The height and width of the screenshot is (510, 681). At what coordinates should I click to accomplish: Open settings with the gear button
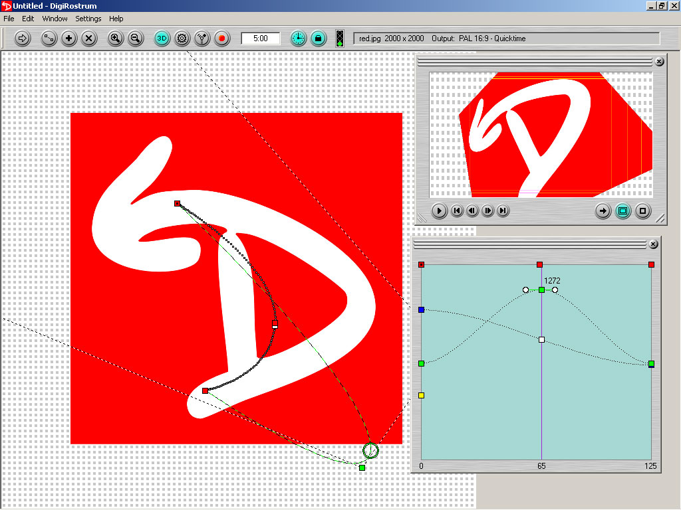click(182, 38)
